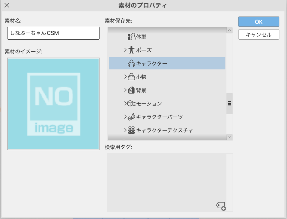Choose 小物 in the save-location tree
Image resolution: width=287 pixels, height=219 pixels.
[167, 77]
